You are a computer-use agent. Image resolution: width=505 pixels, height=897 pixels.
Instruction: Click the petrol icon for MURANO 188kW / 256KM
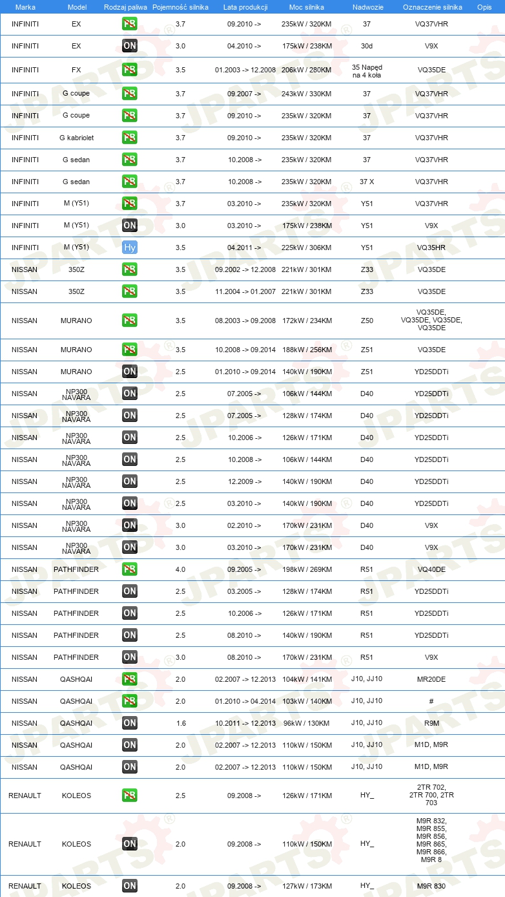pos(130,350)
